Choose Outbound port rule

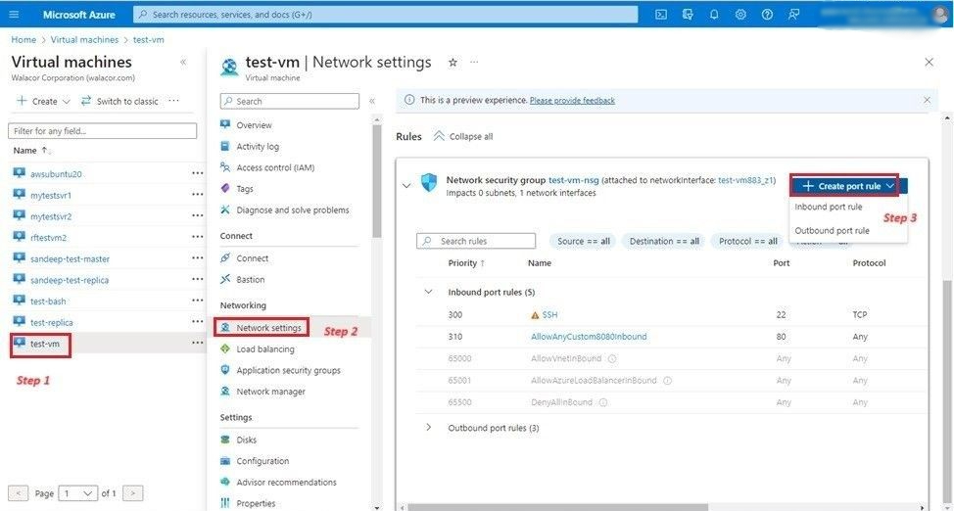(832, 231)
